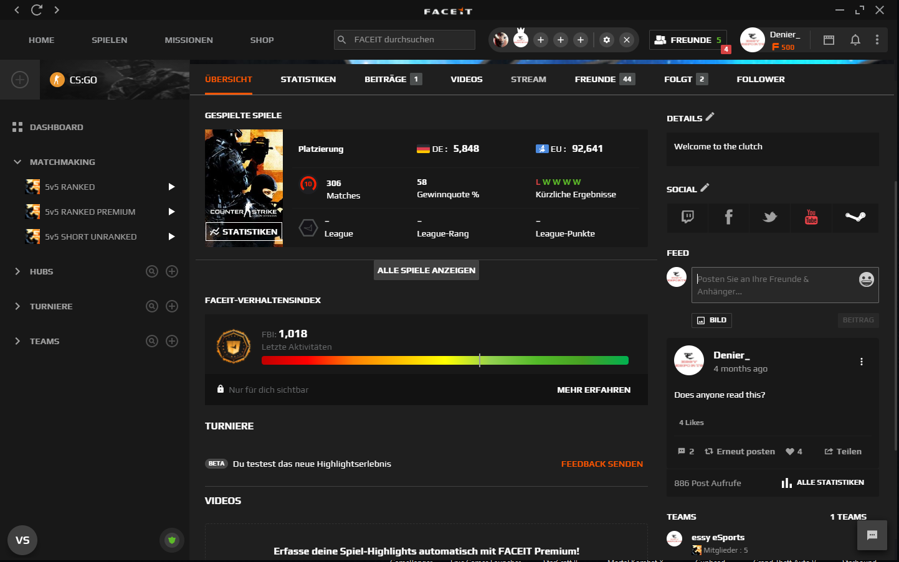Screen dimensions: 899x562
Task: Open emoji picker in feed box
Action: (867, 279)
